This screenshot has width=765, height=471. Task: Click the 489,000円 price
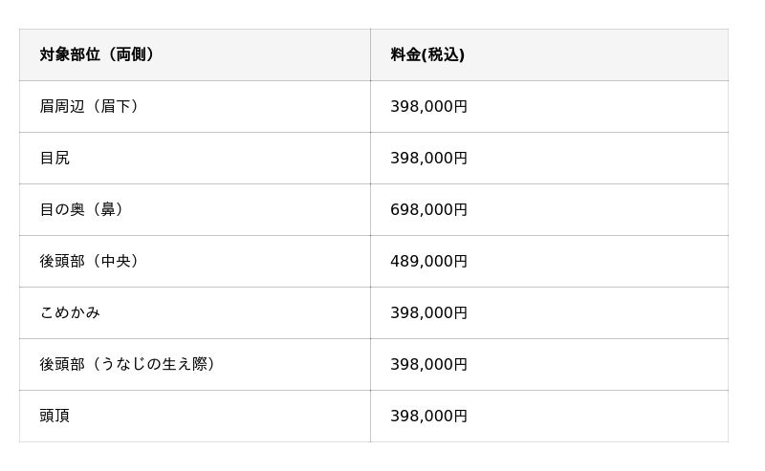point(428,261)
